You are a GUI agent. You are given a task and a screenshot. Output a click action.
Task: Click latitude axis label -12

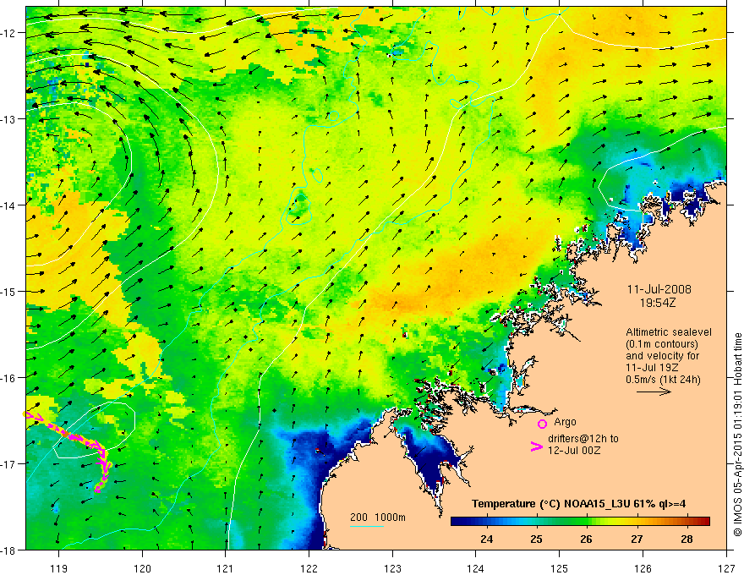[8, 33]
